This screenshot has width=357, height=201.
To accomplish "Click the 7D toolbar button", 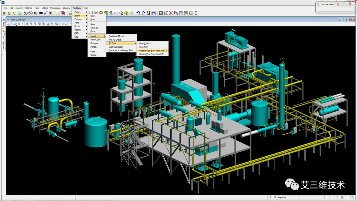I will 35,13.
